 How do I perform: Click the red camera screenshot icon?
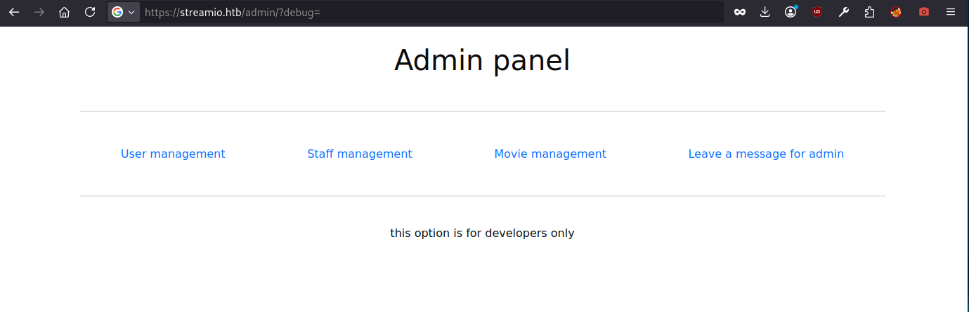(924, 12)
